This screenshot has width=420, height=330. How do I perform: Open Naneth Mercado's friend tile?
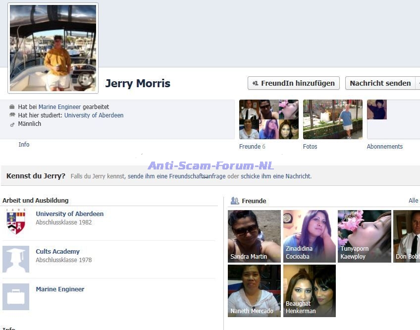[x=254, y=291]
